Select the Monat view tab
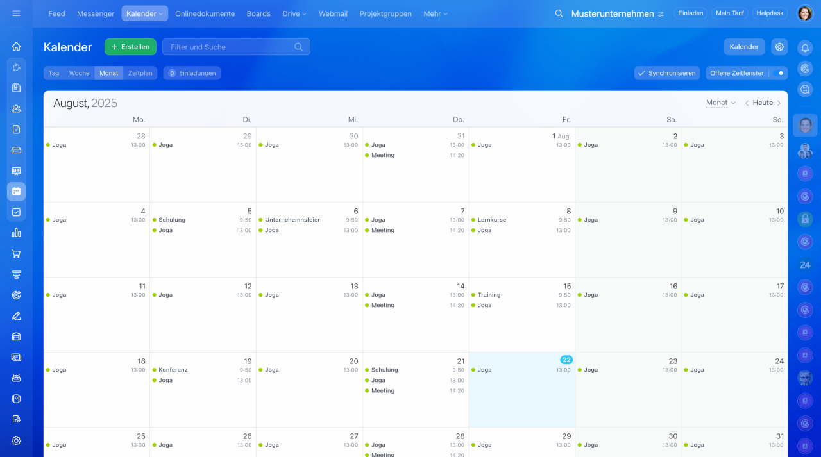 pos(109,73)
